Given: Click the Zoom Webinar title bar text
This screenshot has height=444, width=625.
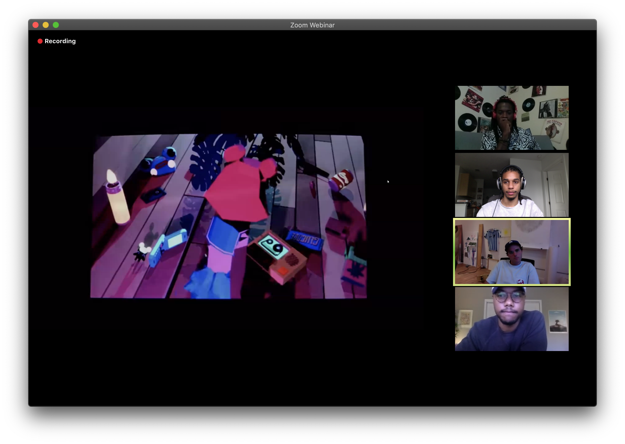Looking at the screenshot, I should click(312, 25).
